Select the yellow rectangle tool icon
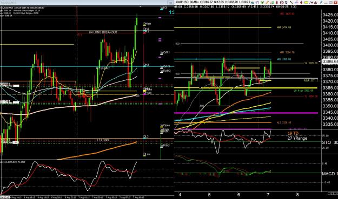This screenshot has width=338, height=199. pos(306,3)
